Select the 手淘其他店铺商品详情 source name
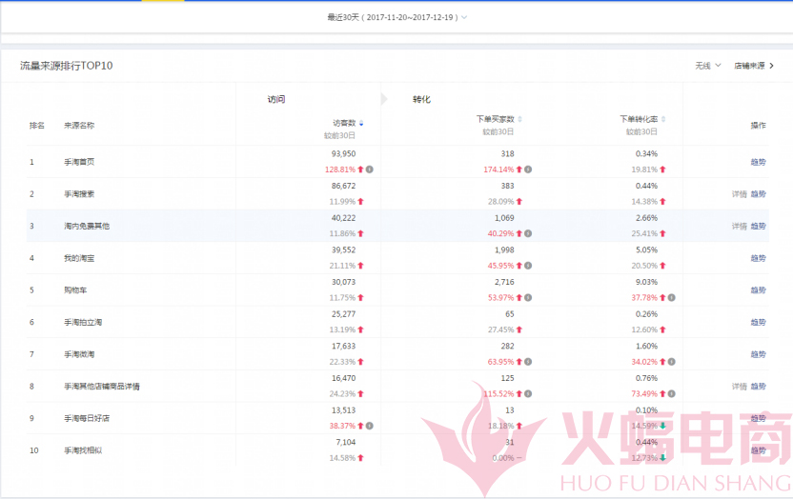 point(102,387)
